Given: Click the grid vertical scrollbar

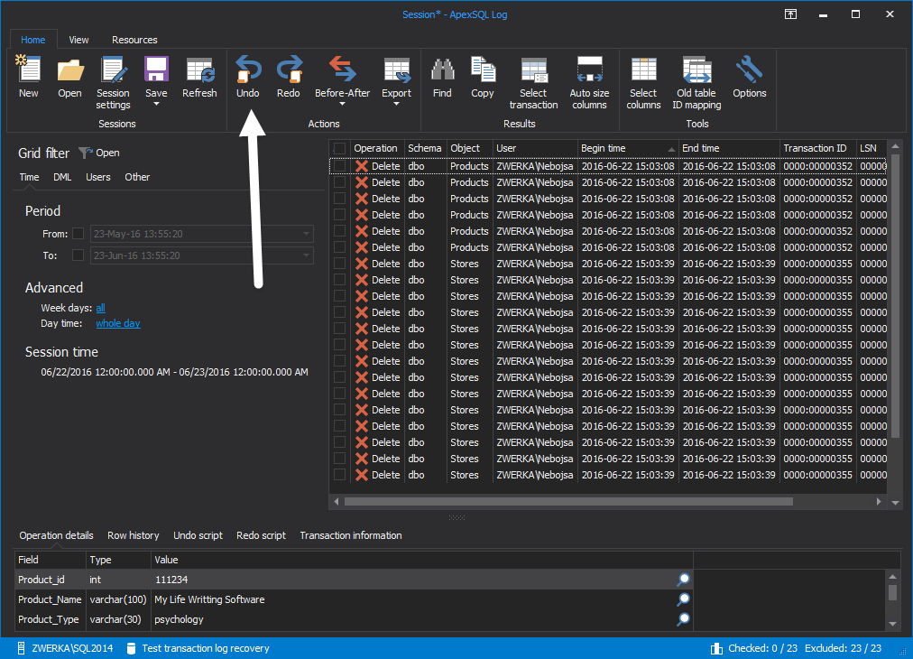Looking at the screenshot, I should [896, 295].
